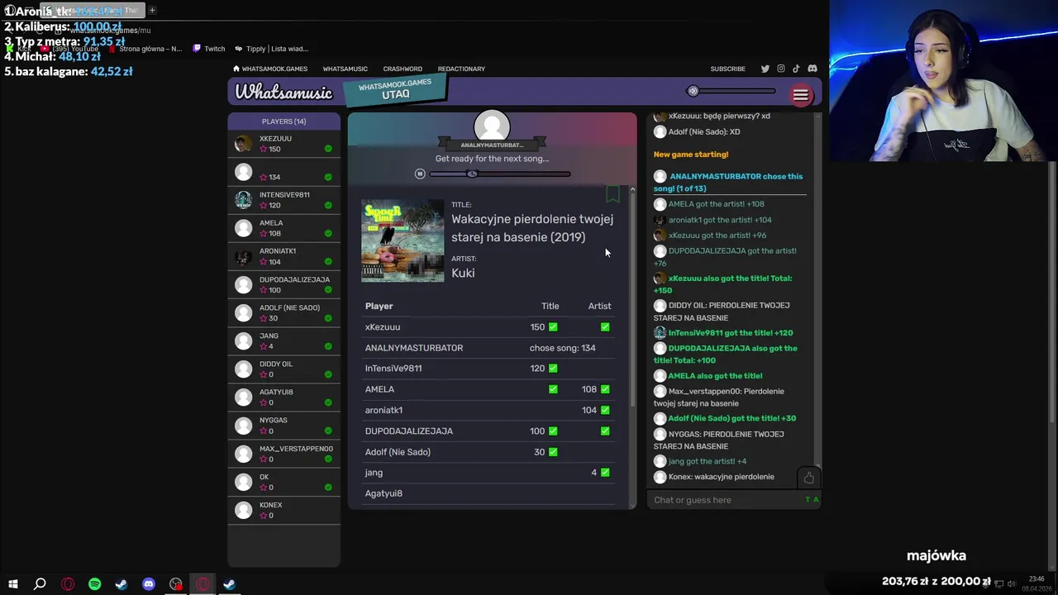Click 'New game starting!' chat message
This screenshot has height=595, width=1058.
coord(691,155)
